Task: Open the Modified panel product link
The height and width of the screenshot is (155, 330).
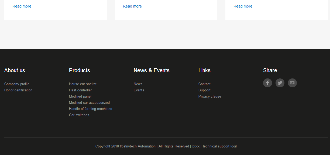Action: pyautogui.click(x=80, y=97)
